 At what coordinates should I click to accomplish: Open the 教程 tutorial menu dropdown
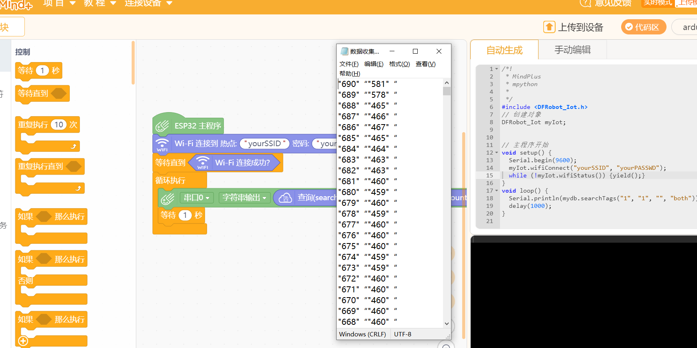(x=100, y=3)
